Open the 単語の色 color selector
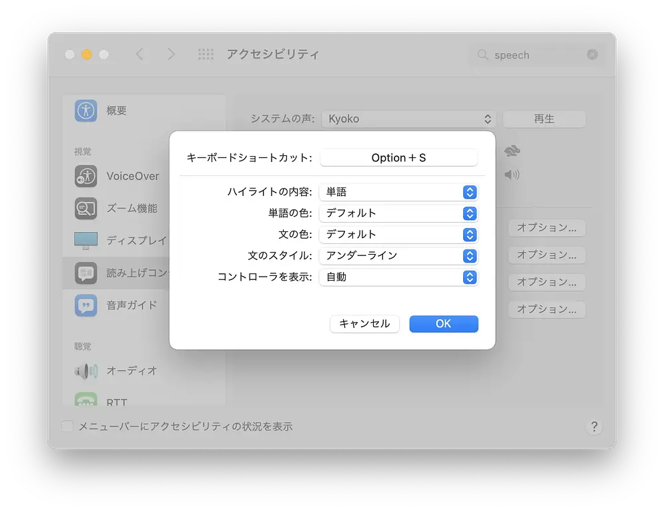This screenshot has width=664, height=512. coord(398,213)
